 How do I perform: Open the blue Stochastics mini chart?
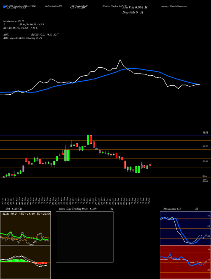coord(185,228)
